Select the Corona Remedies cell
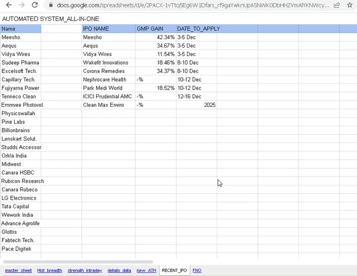 pos(109,71)
